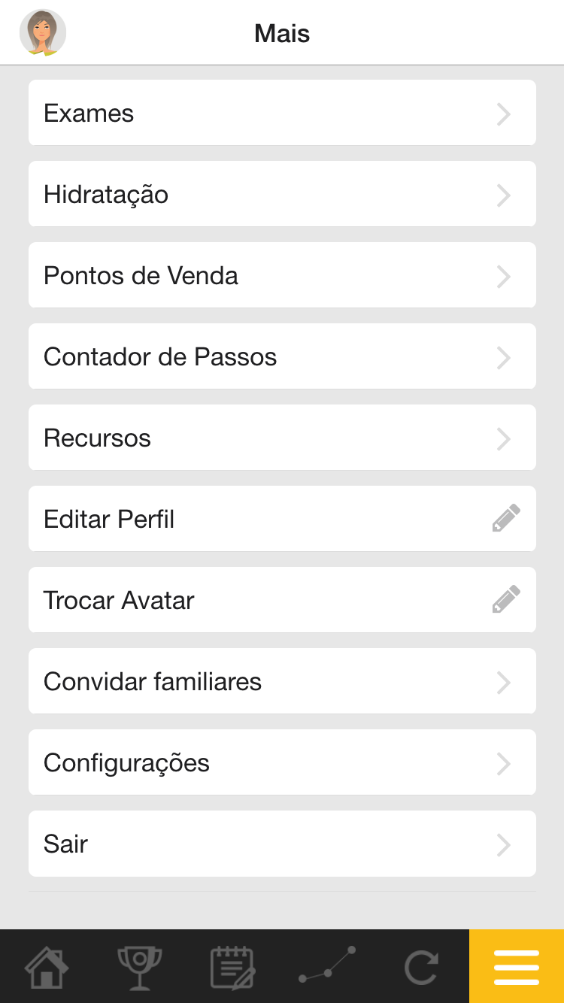Tap the home icon in bottom bar
Screen dimensions: 564x1003
tap(47, 966)
